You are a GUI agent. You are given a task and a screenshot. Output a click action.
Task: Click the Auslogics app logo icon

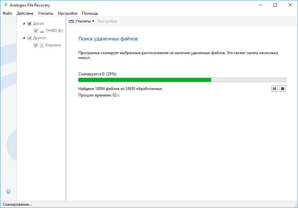coord(6,5)
